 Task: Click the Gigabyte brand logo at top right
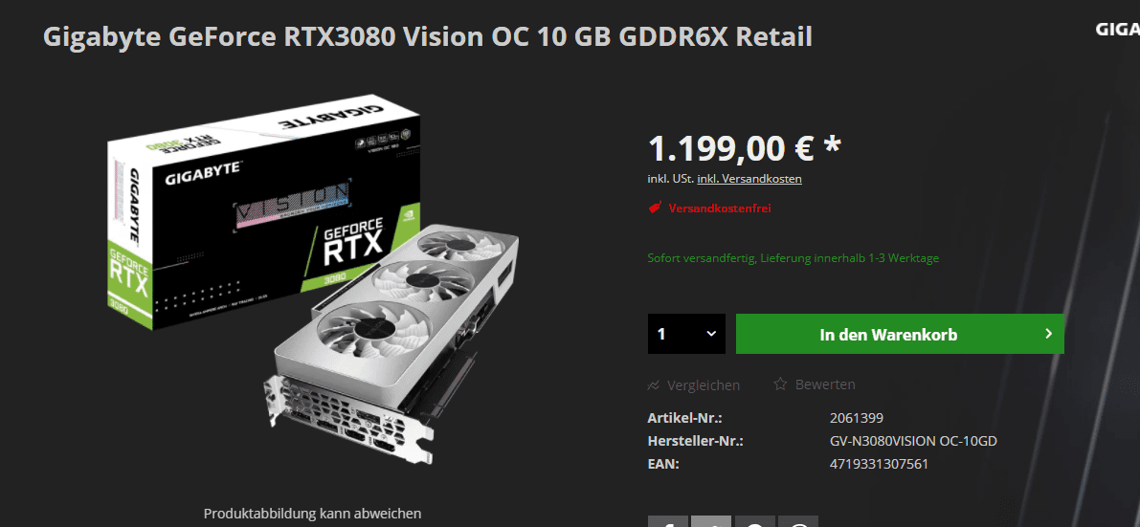point(1117,30)
